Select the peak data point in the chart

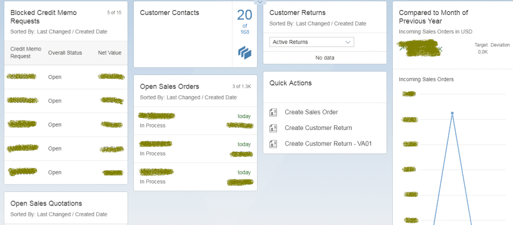tap(452, 113)
